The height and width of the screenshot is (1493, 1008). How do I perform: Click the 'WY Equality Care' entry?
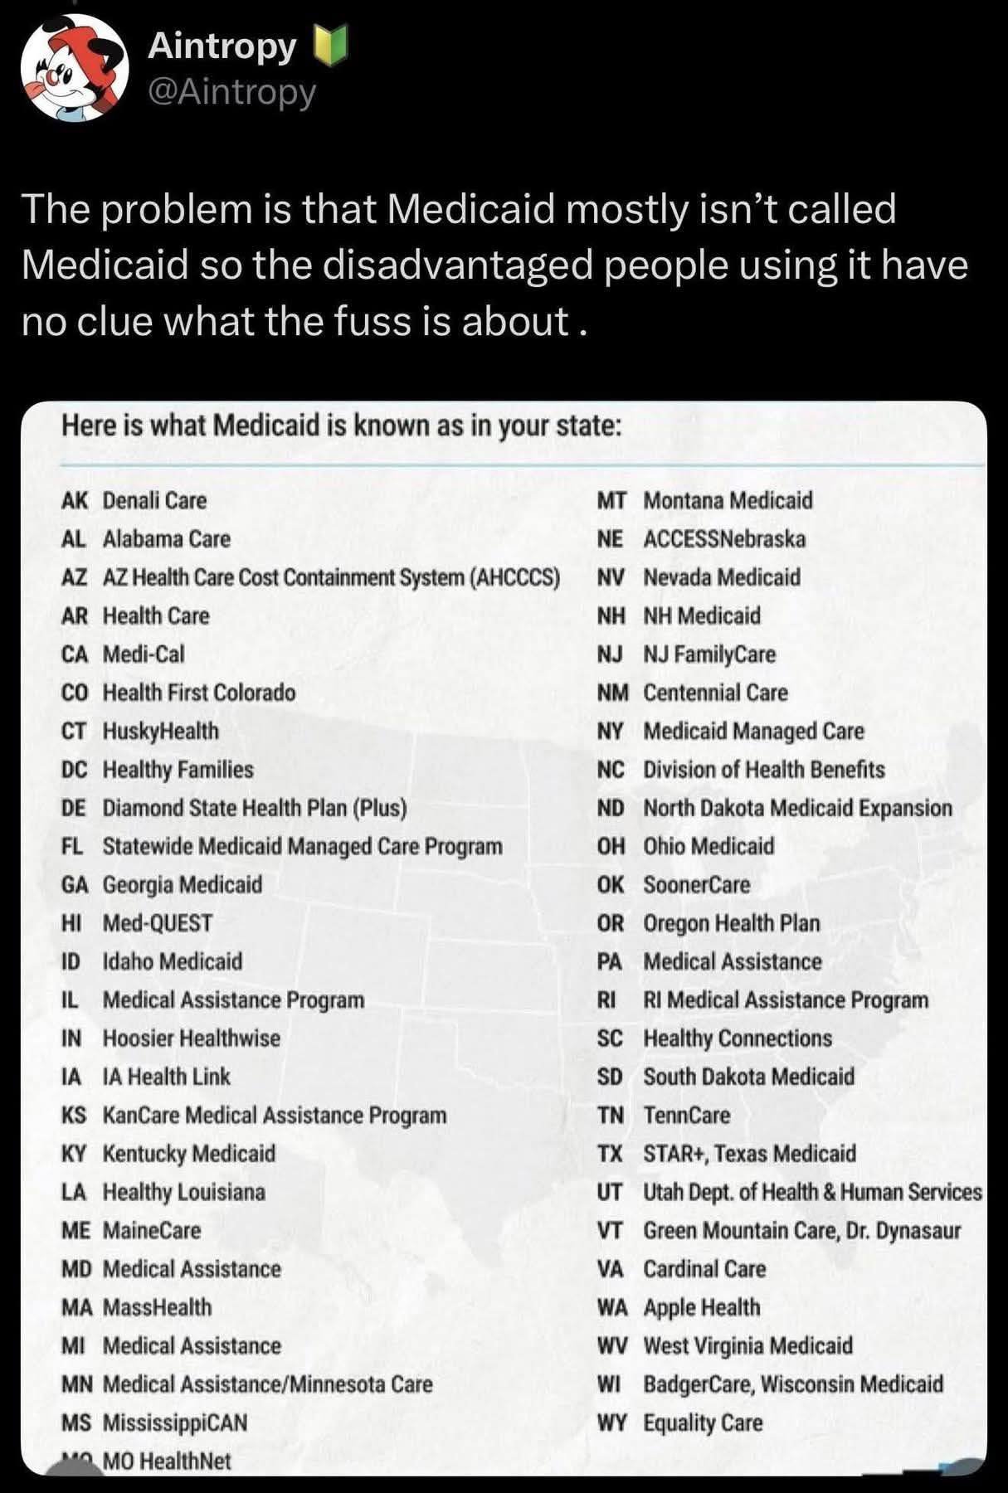pyautogui.click(x=679, y=1423)
